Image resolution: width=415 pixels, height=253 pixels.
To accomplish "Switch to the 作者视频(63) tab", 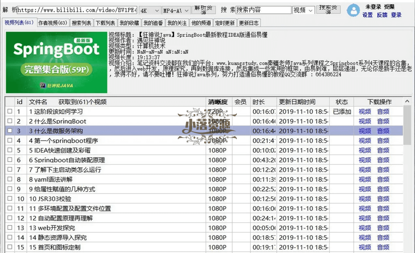I will coord(53,23).
